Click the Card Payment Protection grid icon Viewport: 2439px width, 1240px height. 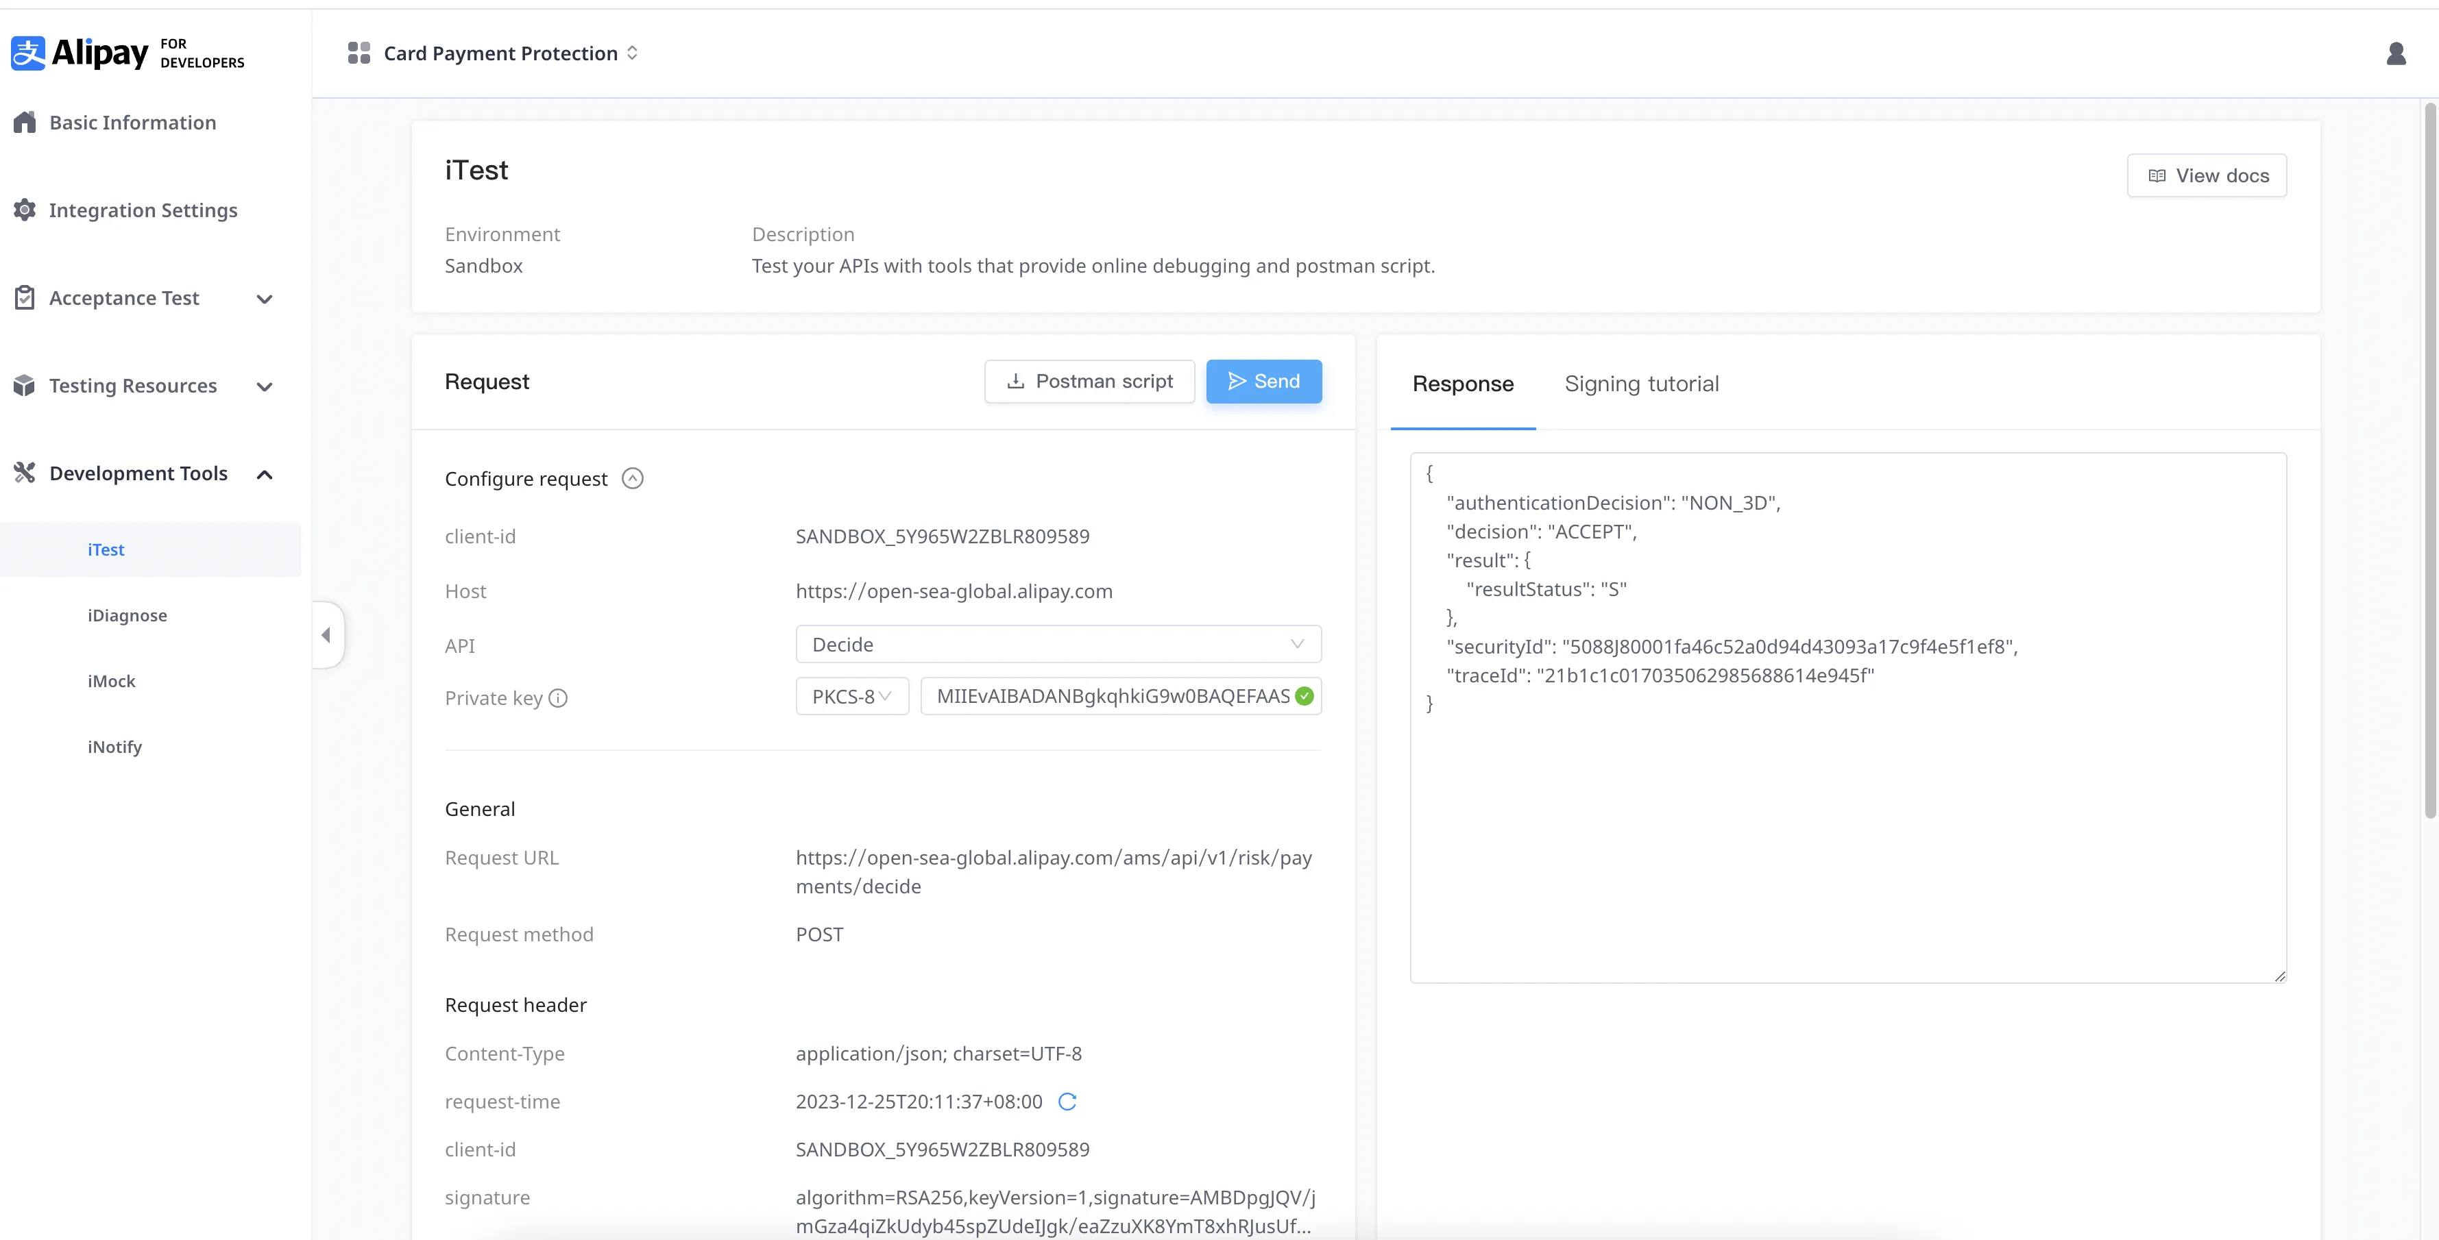point(359,53)
